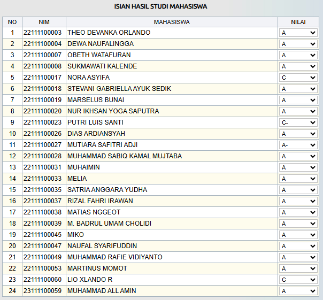Open the C- grade dropdown for Putri Luis Santi

pos(298,122)
